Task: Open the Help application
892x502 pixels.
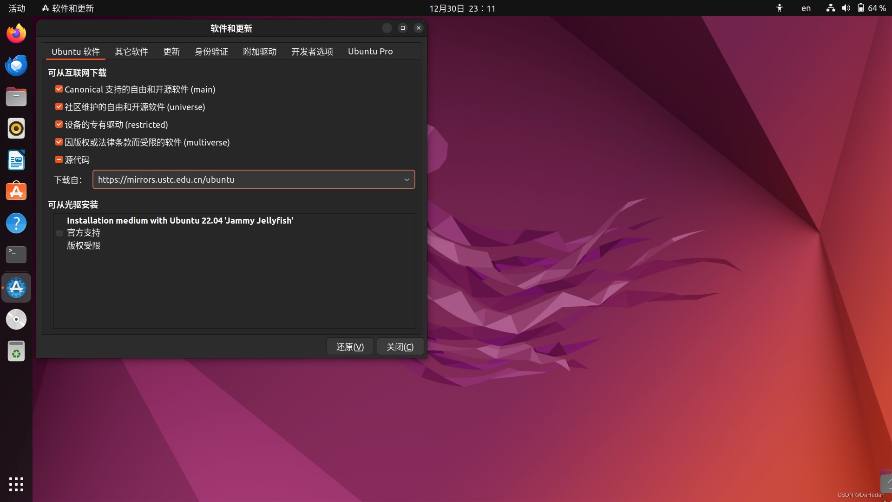Action: [x=16, y=223]
